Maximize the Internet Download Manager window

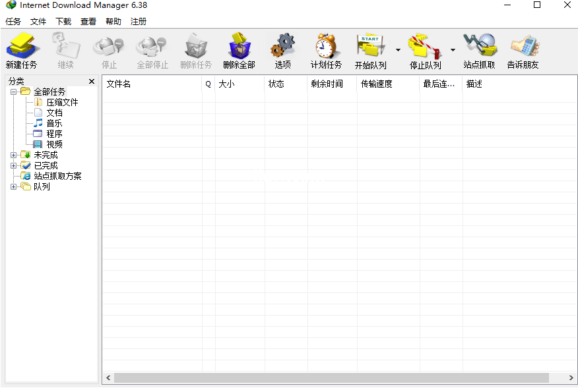[537, 5]
